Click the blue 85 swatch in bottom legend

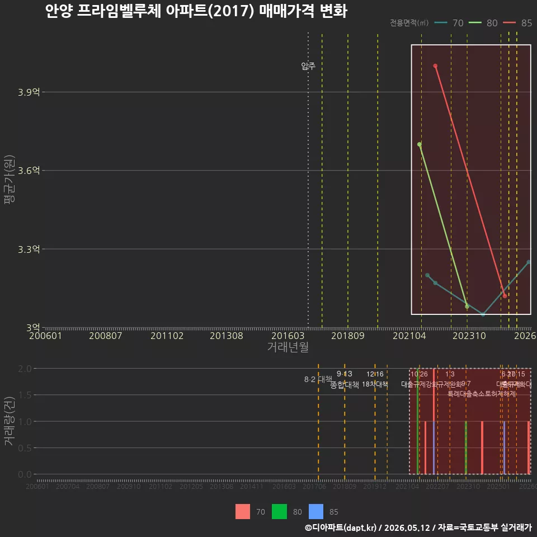coord(315,512)
